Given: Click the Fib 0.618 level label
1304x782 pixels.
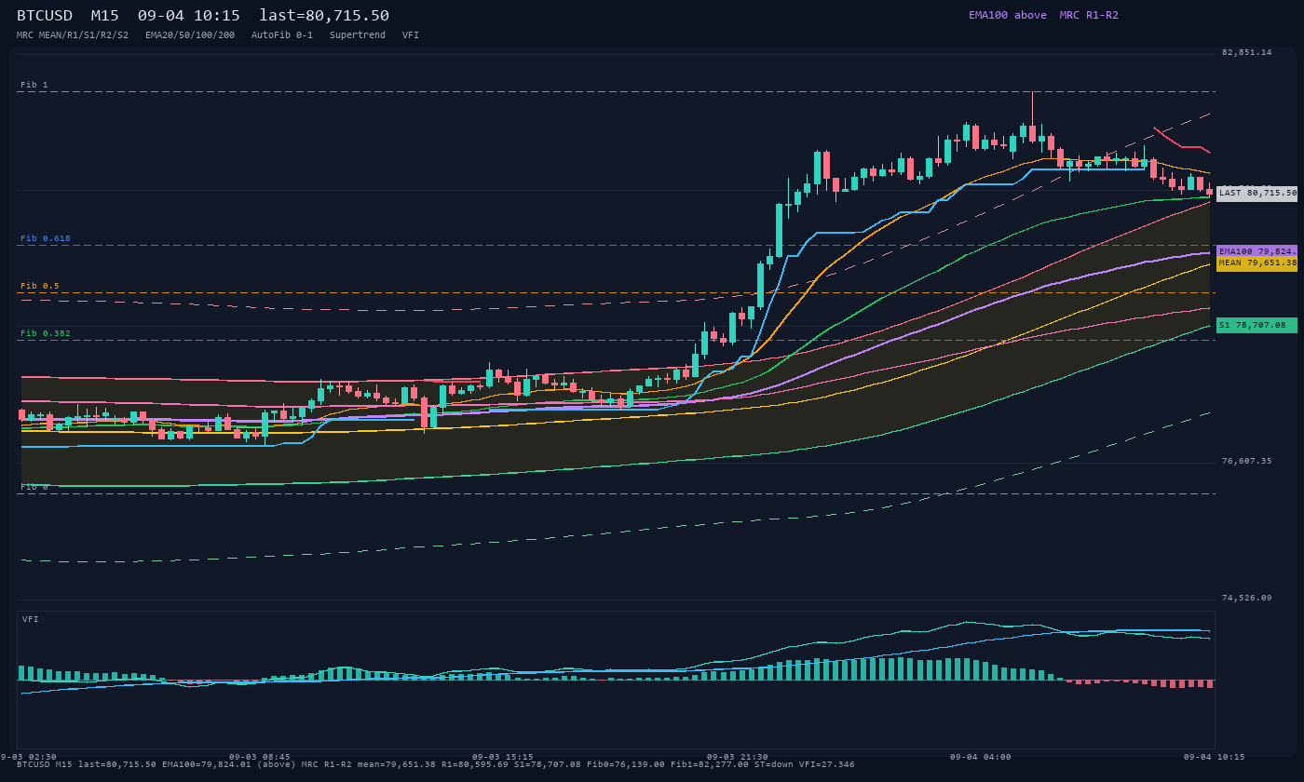Looking at the screenshot, I should [x=46, y=238].
